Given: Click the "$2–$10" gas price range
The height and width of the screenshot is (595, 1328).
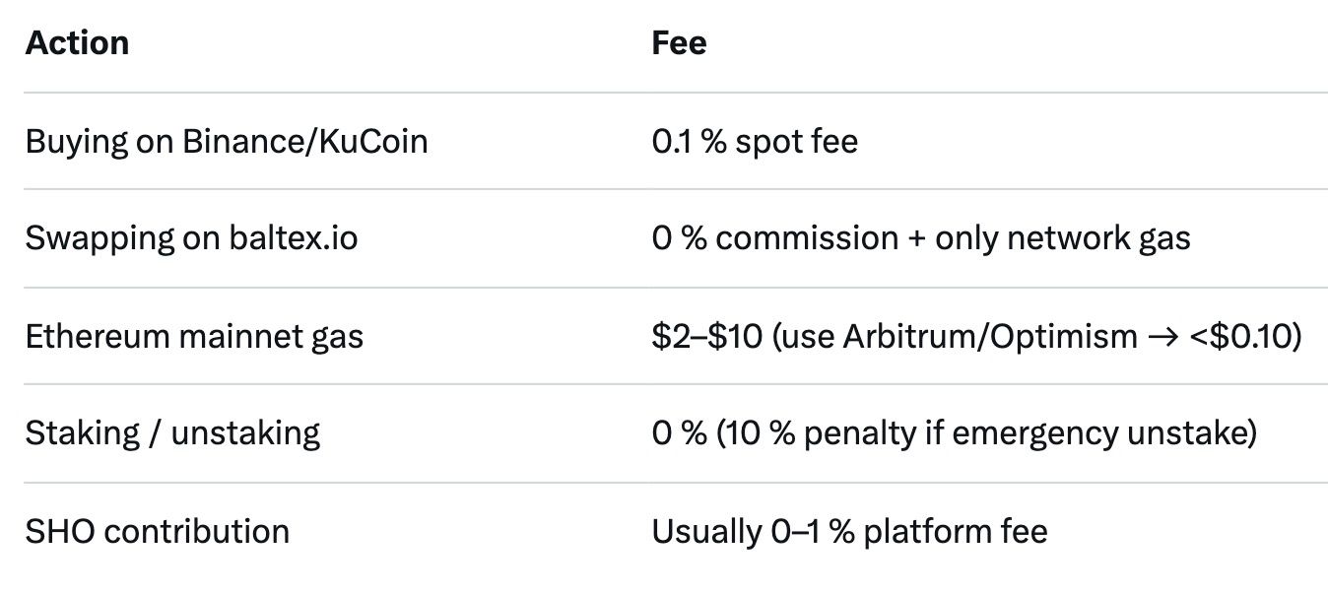Looking at the screenshot, I should pyautogui.click(x=706, y=336).
